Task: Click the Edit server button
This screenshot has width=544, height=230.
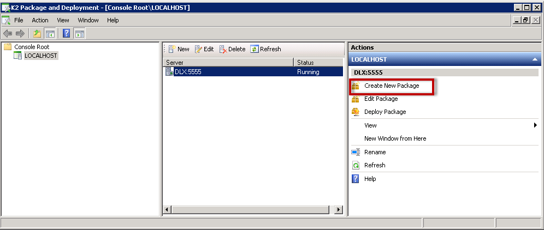Action: (204, 49)
